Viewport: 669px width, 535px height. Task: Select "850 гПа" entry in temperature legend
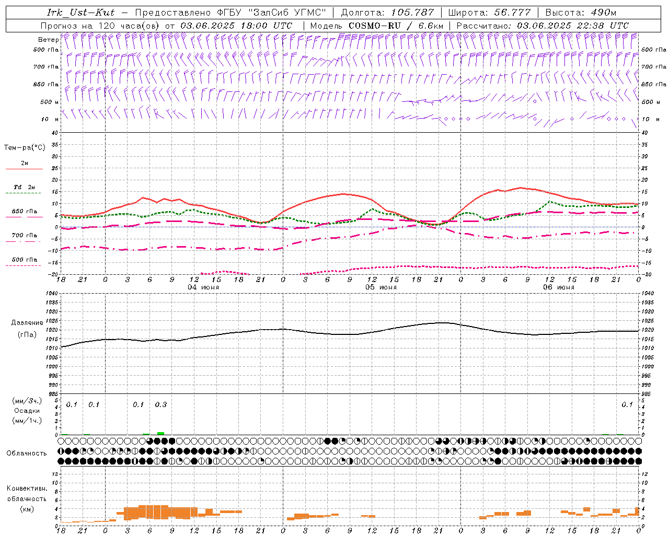25,212
